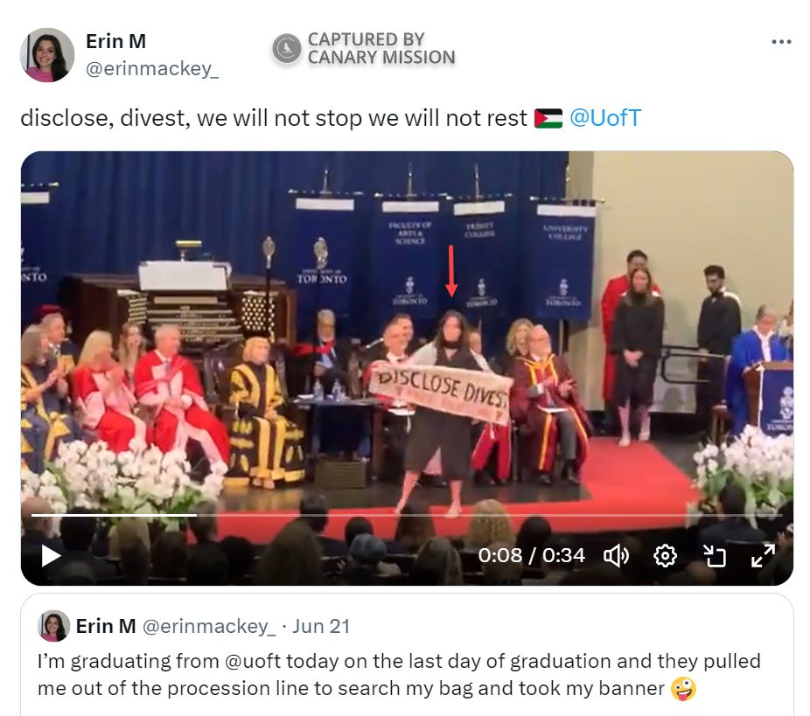Click the 0:08 / 0:34 video timestamp
The image size is (810, 716).
point(531,556)
